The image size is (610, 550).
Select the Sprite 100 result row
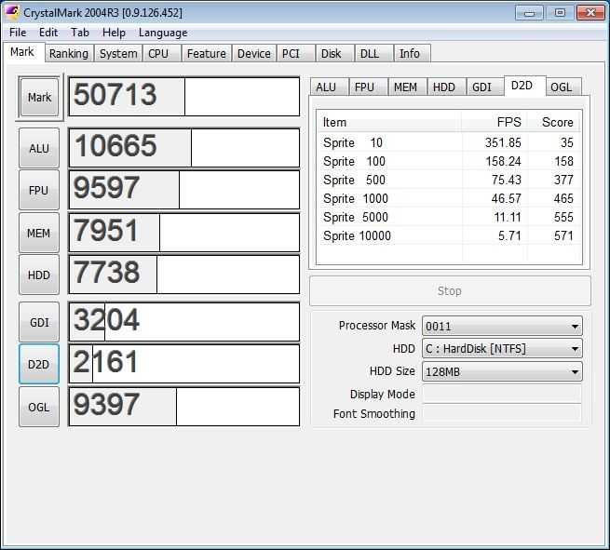pyautogui.click(x=449, y=161)
